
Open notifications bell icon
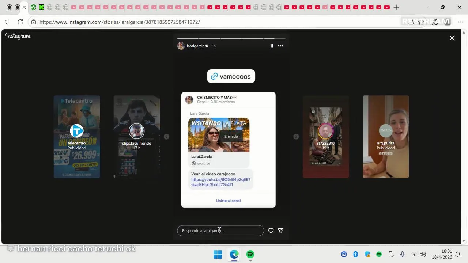click(x=458, y=254)
